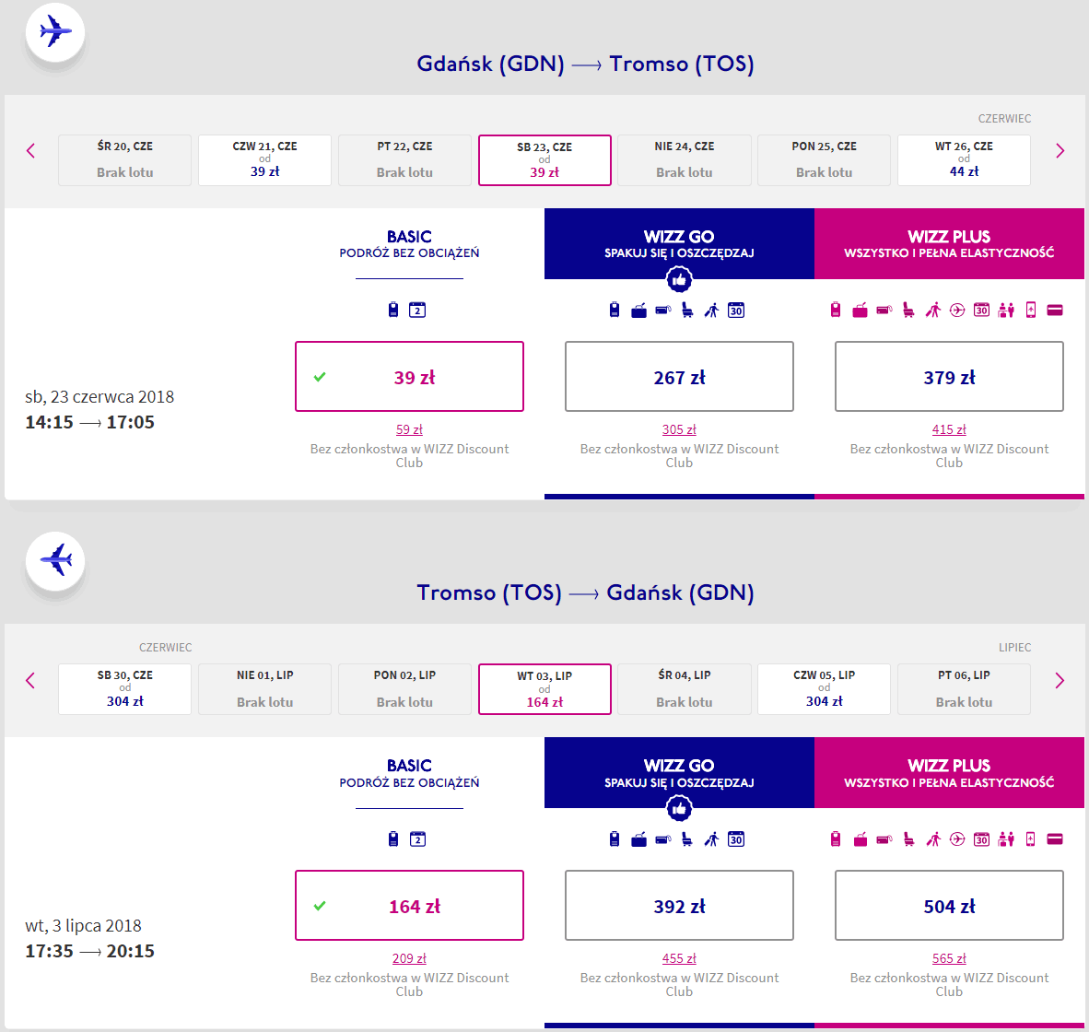Image resolution: width=1089 pixels, height=1032 pixels.
Task: Click the outbound flight airplane icon
Action: pyautogui.click(x=55, y=32)
